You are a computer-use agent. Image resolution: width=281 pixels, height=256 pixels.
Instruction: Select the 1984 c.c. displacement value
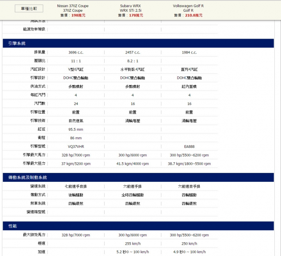(189, 52)
